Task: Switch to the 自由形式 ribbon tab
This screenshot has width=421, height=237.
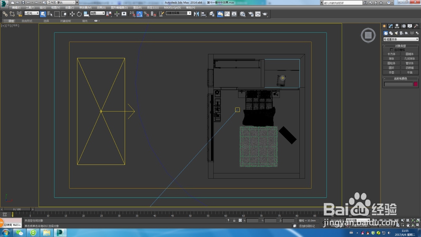Action: [27, 21]
